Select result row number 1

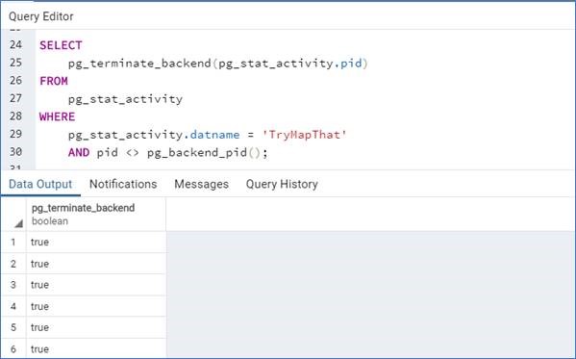pos(13,242)
